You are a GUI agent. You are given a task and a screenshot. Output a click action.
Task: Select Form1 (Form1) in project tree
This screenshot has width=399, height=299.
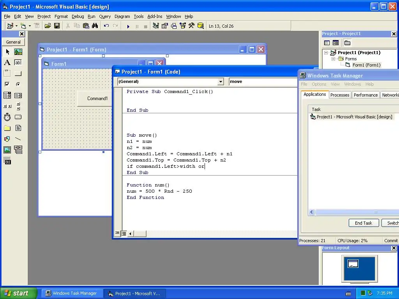pyautogui.click(x=366, y=65)
